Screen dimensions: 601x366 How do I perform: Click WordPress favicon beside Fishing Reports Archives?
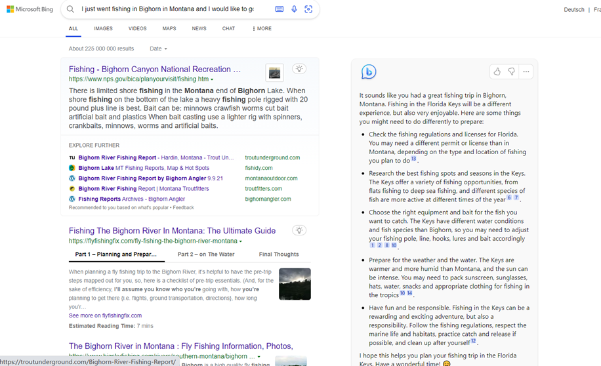click(72, 199)
